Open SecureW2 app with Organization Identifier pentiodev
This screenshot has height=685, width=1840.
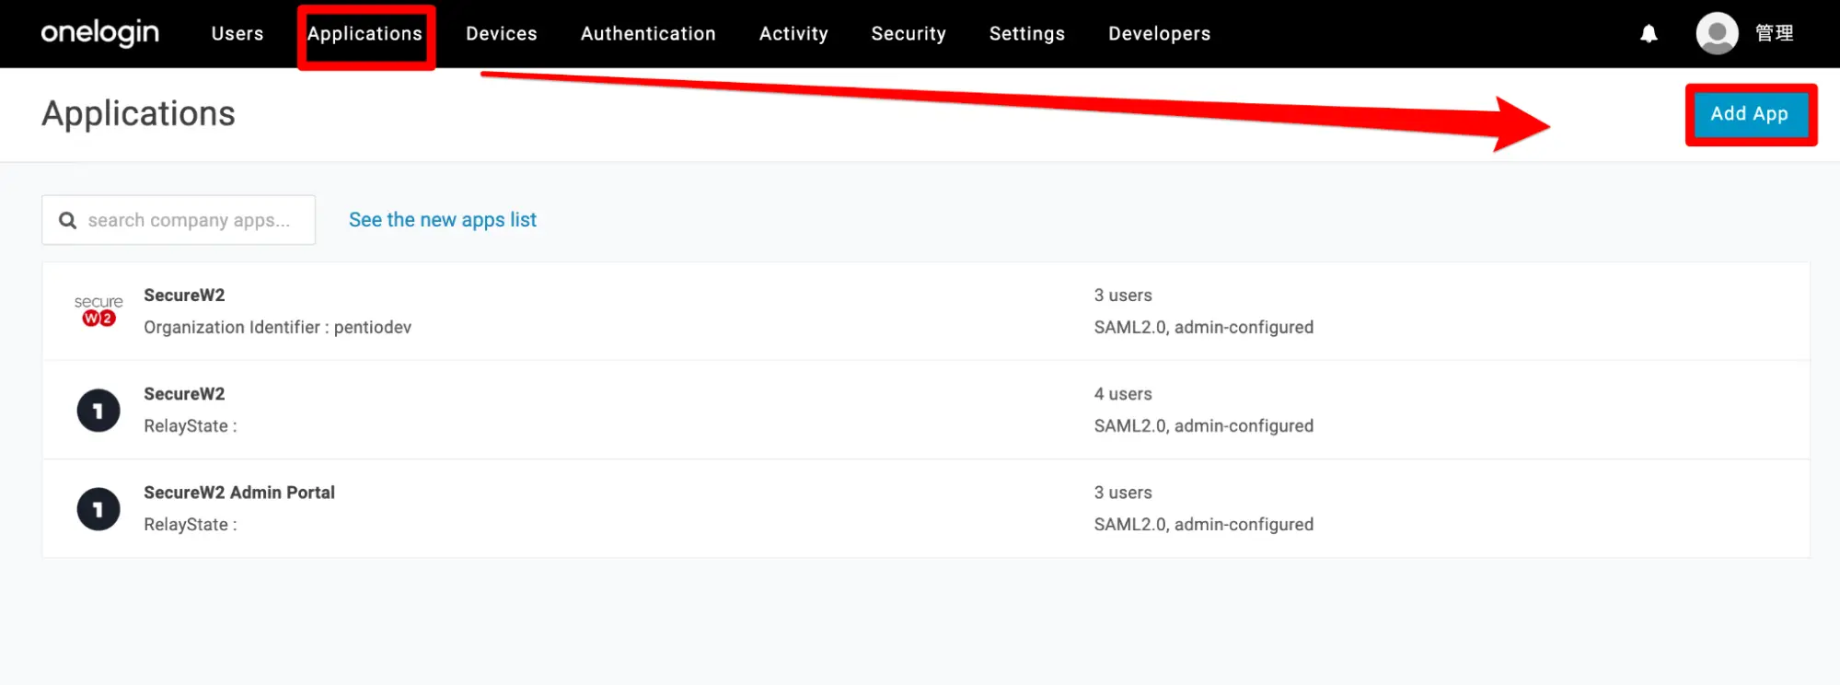pos(184,296)
